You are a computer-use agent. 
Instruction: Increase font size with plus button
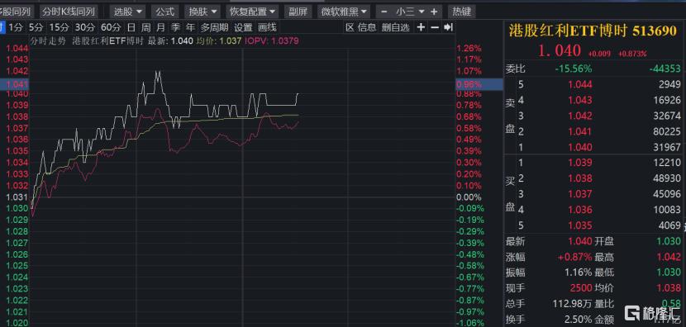point(434,12)
